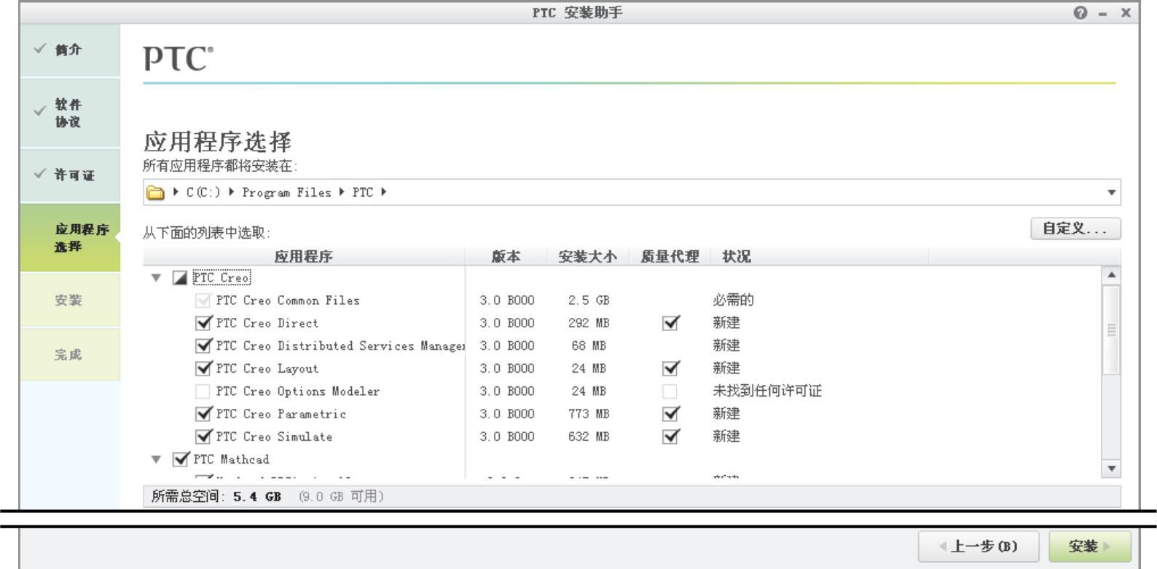Go to the 许可证 step
The height and width of the screenshot is (569, 1157).
click(74, 175)
